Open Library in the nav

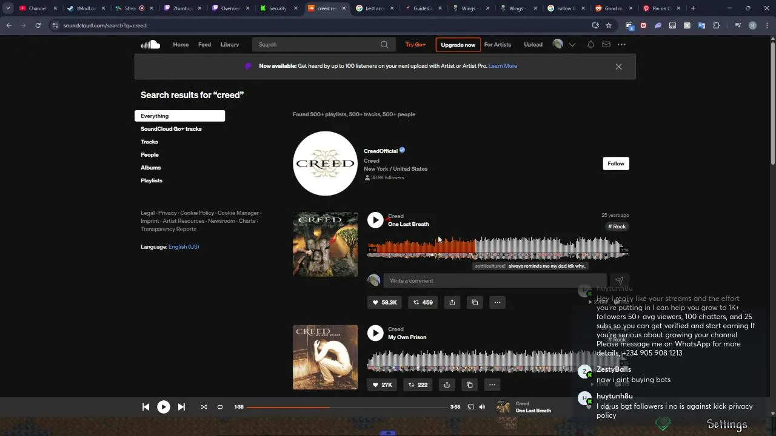pyautogui.click(x=230, y=44)
